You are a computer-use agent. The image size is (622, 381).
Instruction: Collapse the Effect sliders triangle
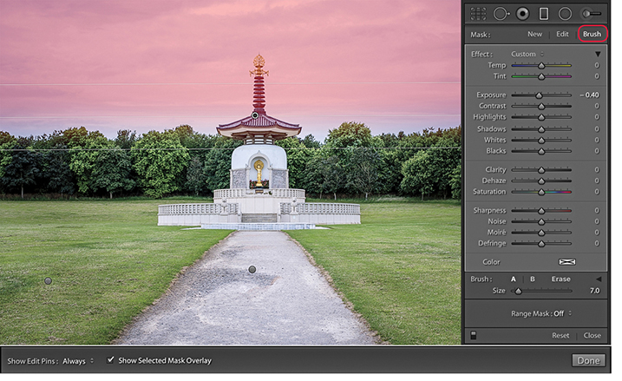tap(598, 54)
